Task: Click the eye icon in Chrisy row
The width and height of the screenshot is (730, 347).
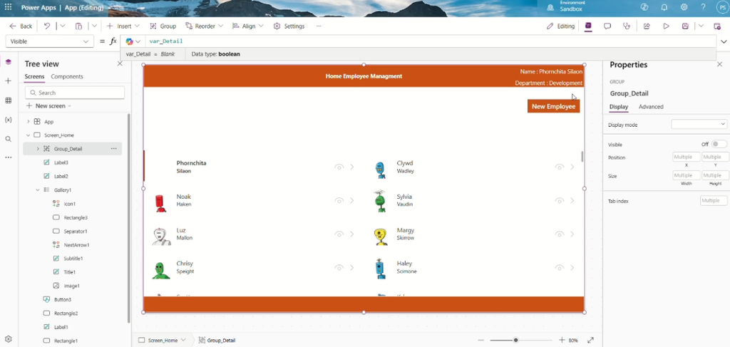Action: [x=339, y=267]
